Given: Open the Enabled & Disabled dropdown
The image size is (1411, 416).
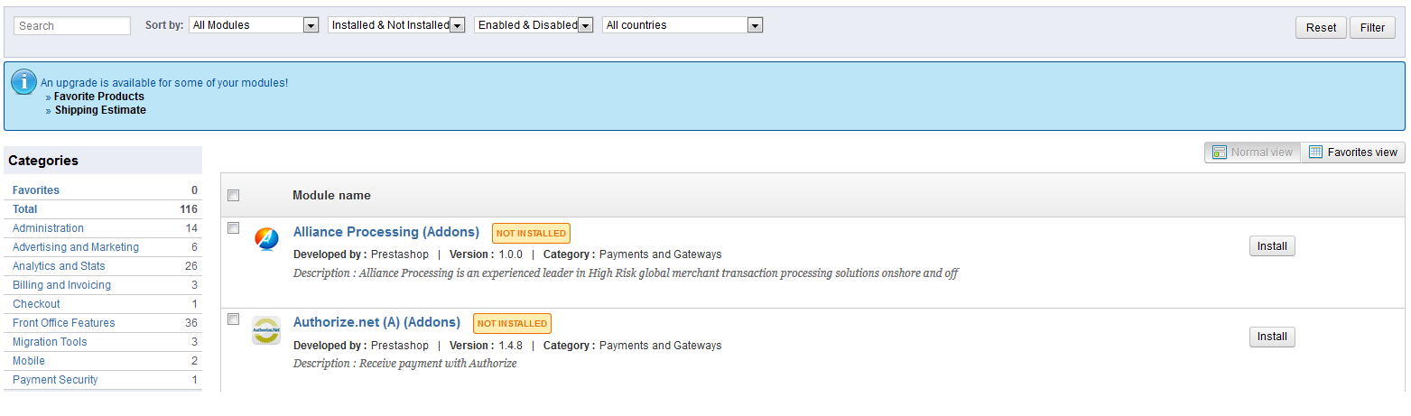Looking at the screenshot, I should [534, 25].
